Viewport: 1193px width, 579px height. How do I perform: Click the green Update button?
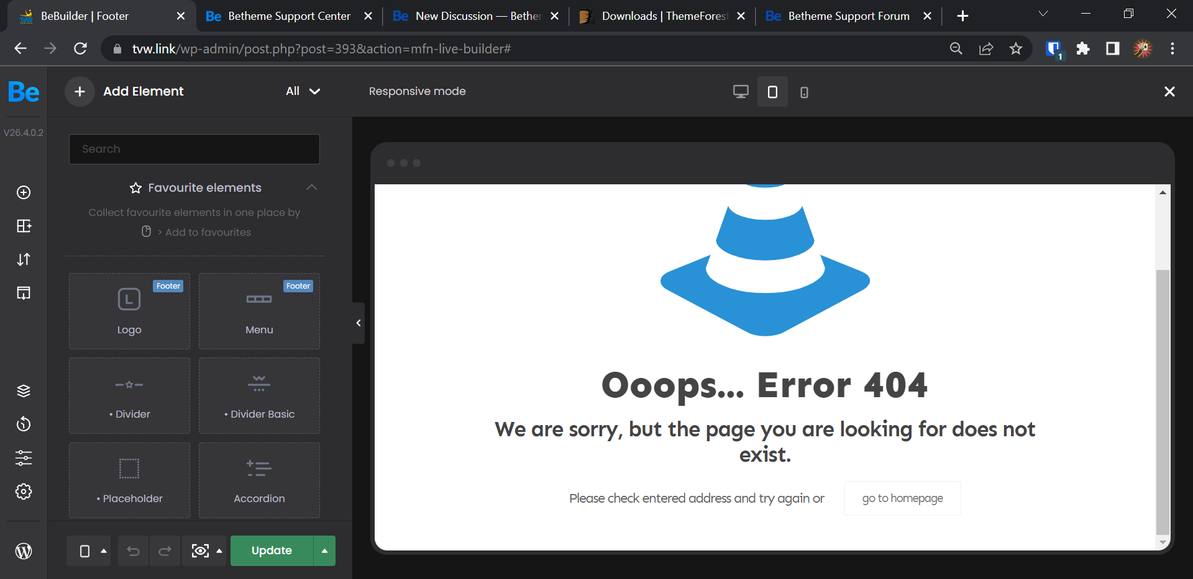(272, 550)
